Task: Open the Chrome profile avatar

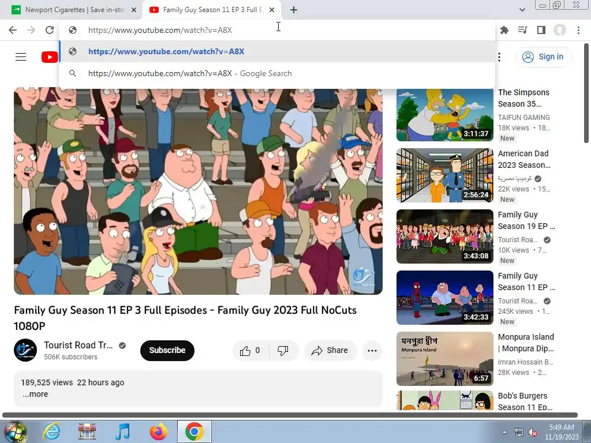Action: click(560, 30)
